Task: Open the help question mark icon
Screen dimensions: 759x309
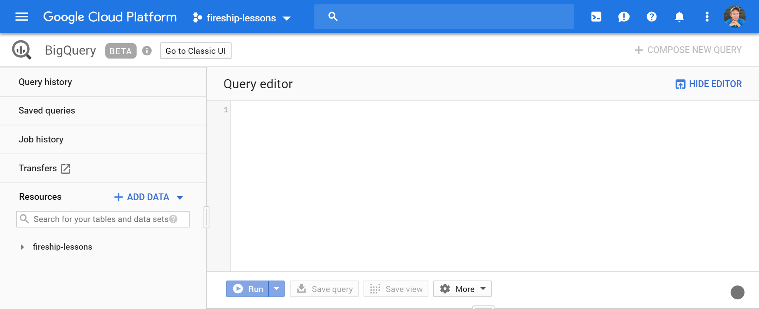Action: [x=651, y=17]
